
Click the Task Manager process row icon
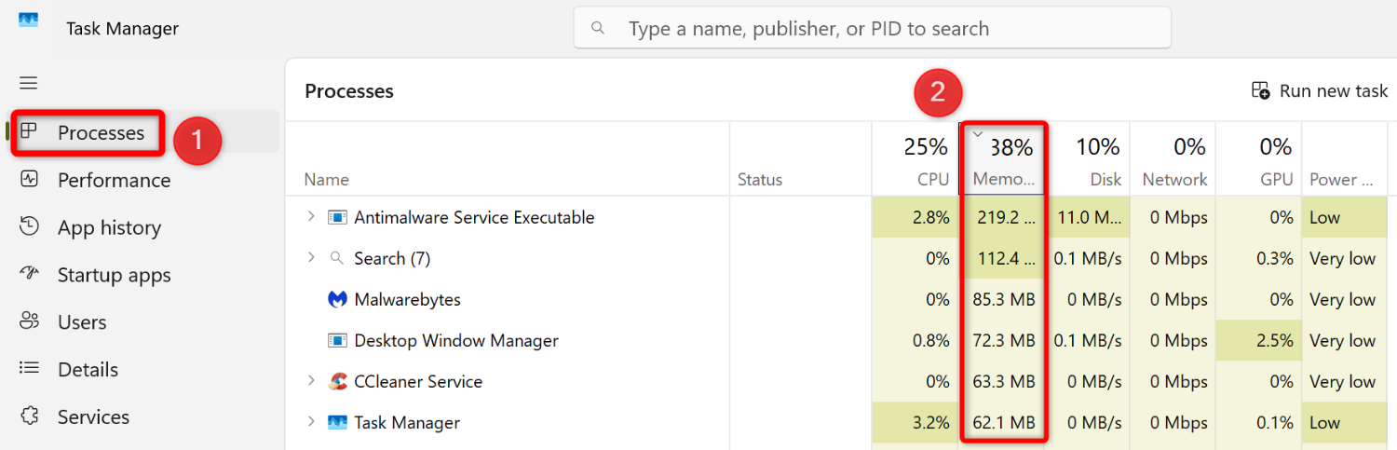[x=337, y=422]
